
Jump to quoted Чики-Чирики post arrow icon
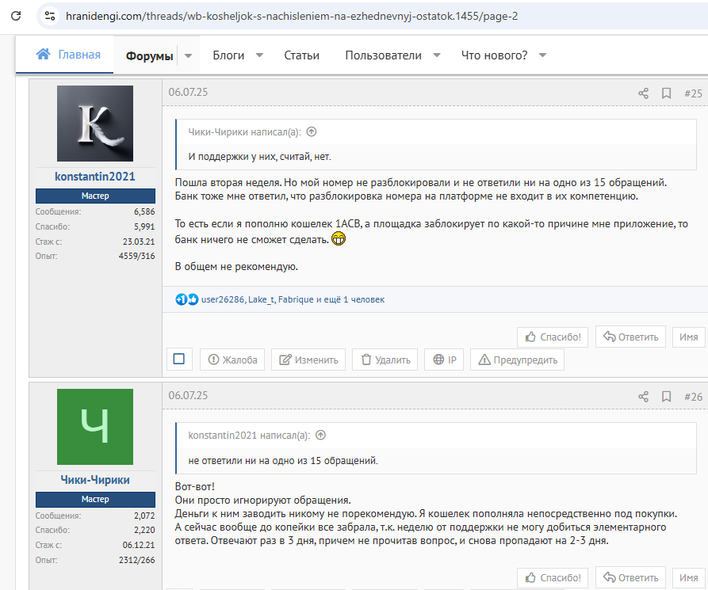(312, 132)
